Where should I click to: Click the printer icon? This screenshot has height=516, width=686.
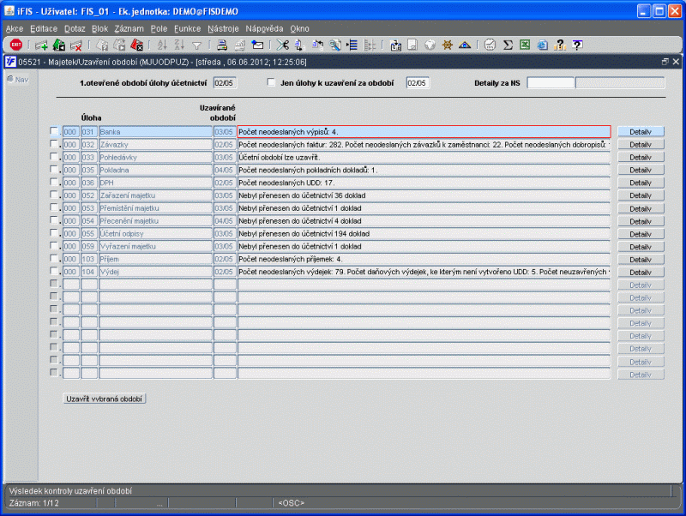[x=222, y=45]
